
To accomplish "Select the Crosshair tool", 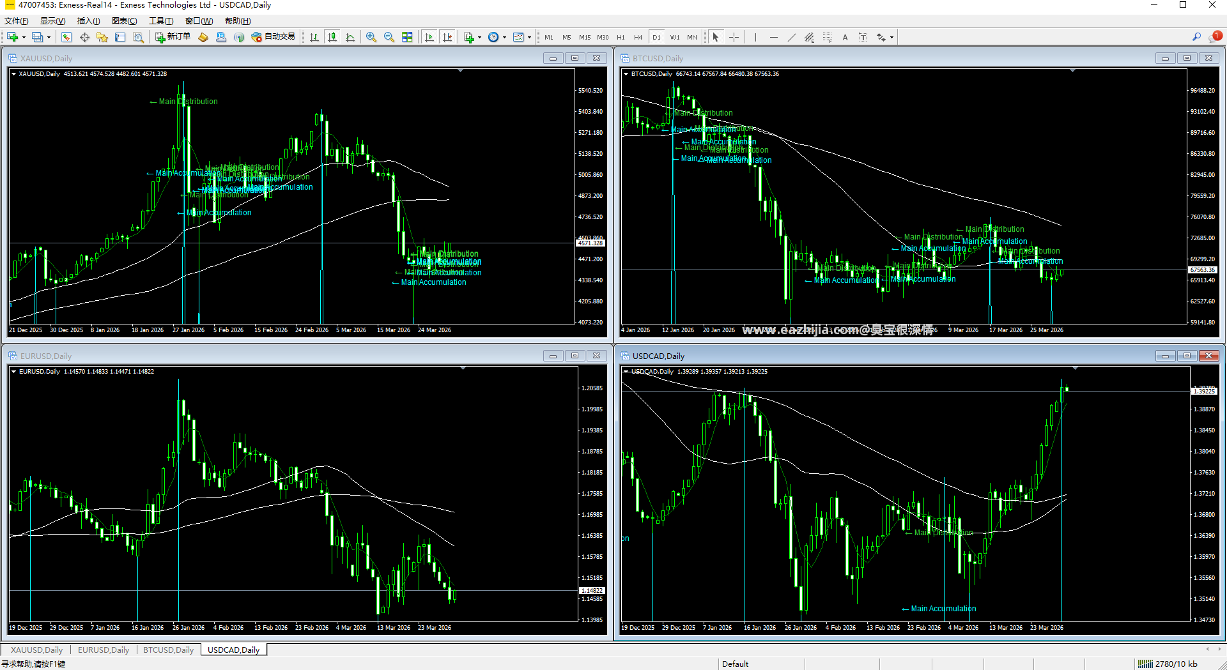I will point(734,37).
